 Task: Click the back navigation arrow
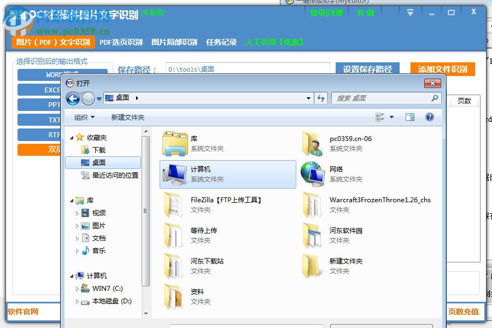(x=73, y=98)
